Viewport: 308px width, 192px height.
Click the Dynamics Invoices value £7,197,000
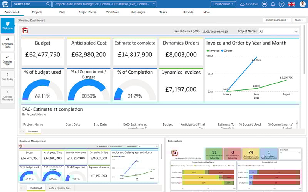coord(181,89)
